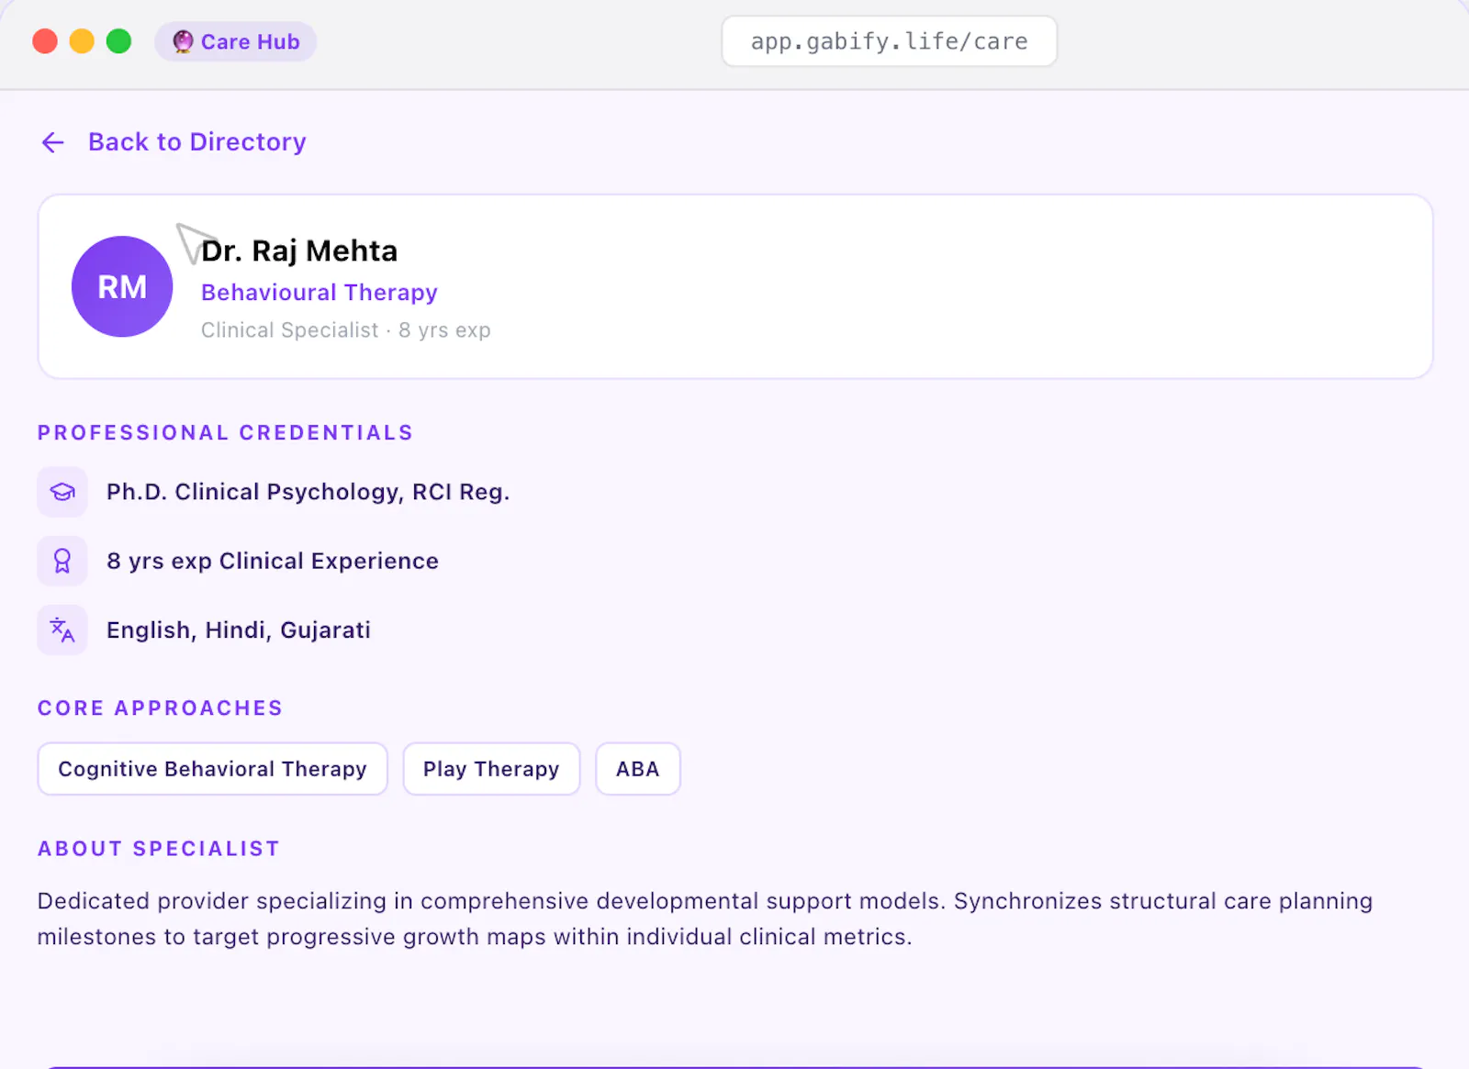Select the Play Therapy chip
The height and width of the screenshot is (1069, 1469).
coord(491,769)
